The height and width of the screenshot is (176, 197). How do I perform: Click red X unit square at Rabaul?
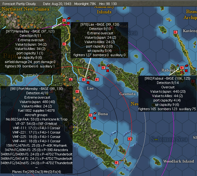point(186,71)
